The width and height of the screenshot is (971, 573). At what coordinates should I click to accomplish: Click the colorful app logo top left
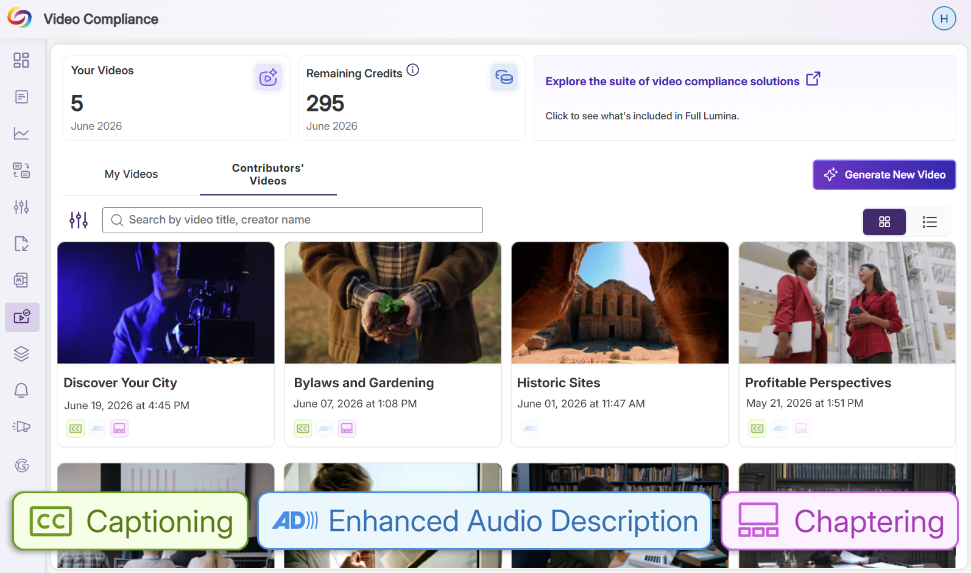(x=19, y=18)
